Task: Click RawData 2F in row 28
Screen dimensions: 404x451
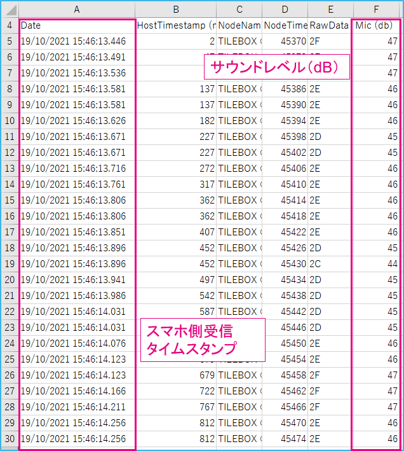Action: (x=330, y=407)
